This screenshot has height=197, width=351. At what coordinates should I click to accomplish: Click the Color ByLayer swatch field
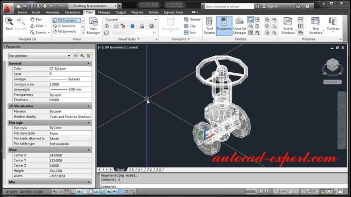[70, 68]
